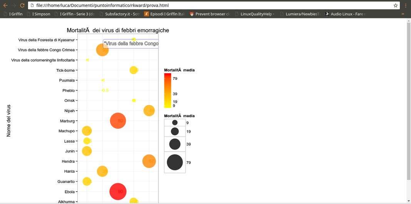The height and width of the screenshot is (204, 411).
Task: Click the Nipah bubble on the chart
Action: (149, 111)
